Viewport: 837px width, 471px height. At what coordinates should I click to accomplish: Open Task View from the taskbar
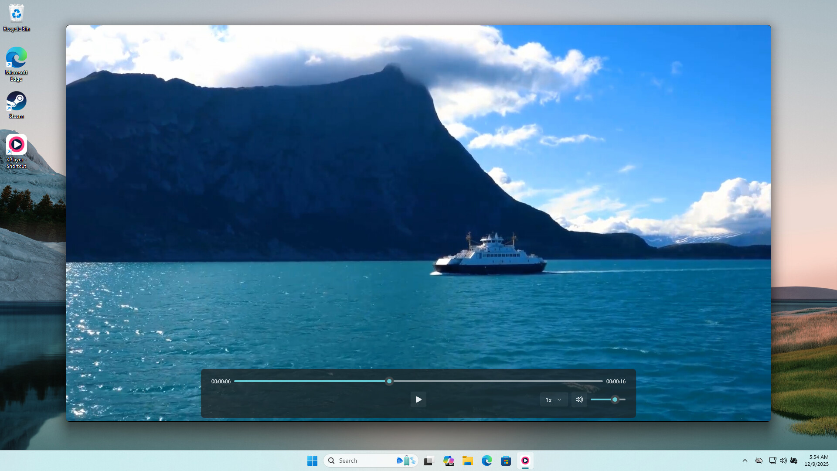(429, 461)
